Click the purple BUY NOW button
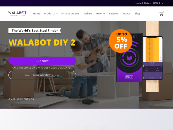This screenshot has height=130, width=173. point(42,61)
